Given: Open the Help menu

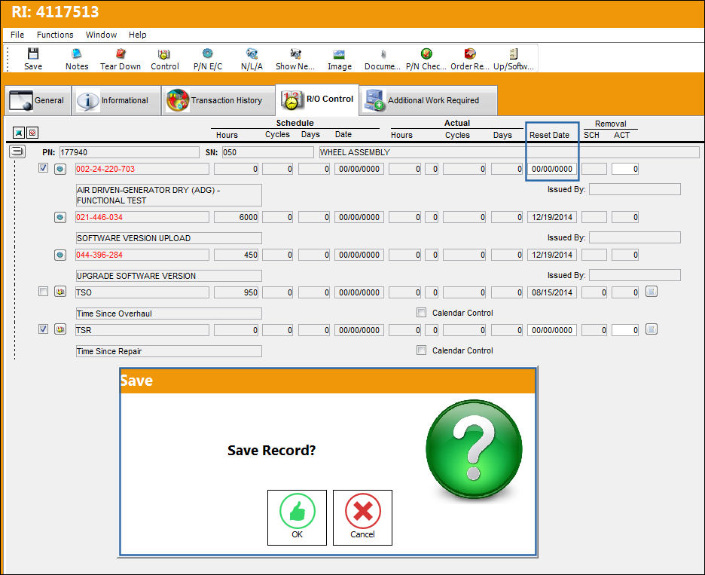Looking at the screenshot, I should click(x=138, y=35).
